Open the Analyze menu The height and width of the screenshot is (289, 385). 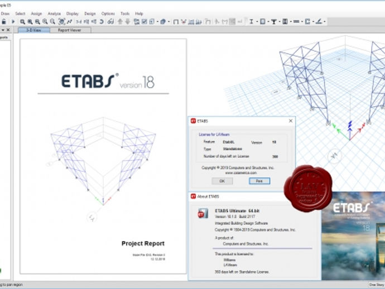(54, 13)
